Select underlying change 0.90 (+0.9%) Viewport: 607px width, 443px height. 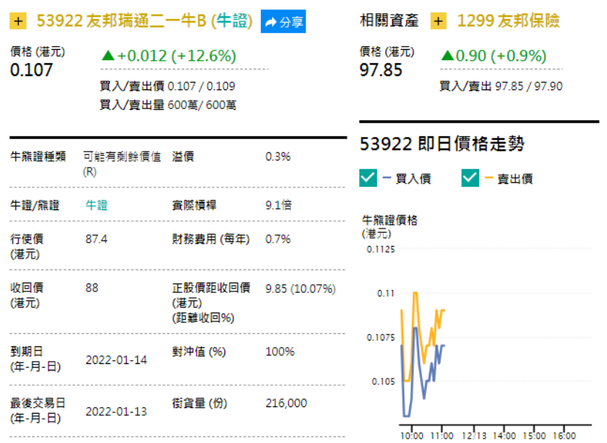click(x=493, y=56)
